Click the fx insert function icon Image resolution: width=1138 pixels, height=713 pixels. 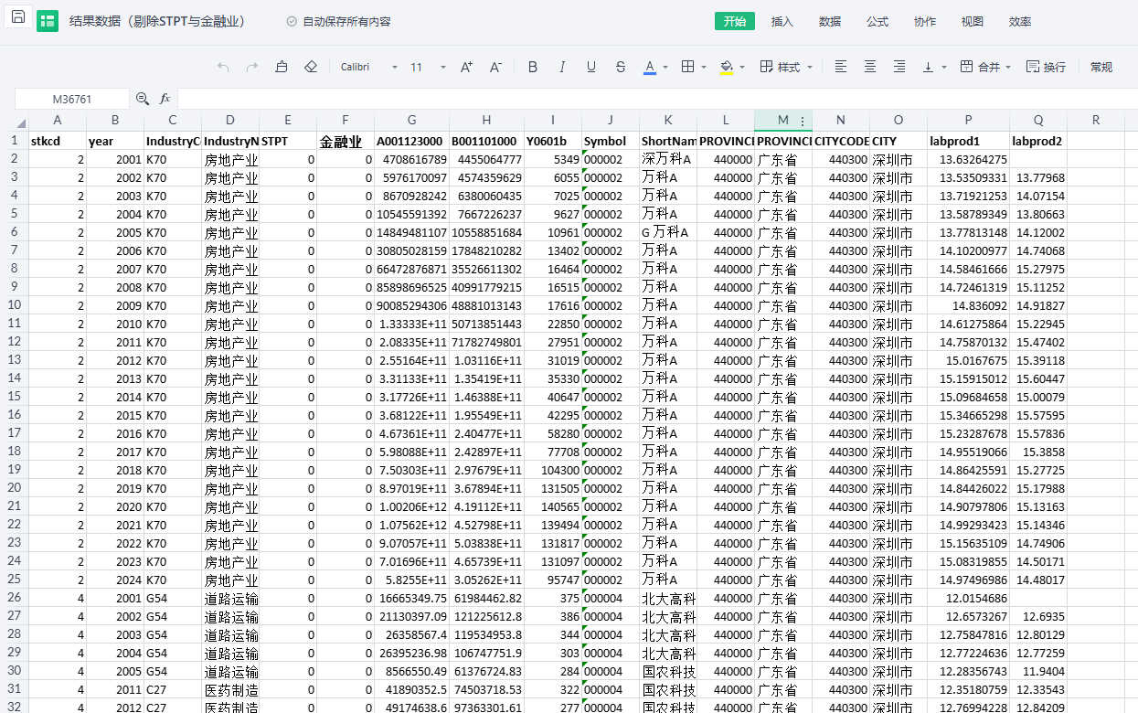[x=165, y=99]
